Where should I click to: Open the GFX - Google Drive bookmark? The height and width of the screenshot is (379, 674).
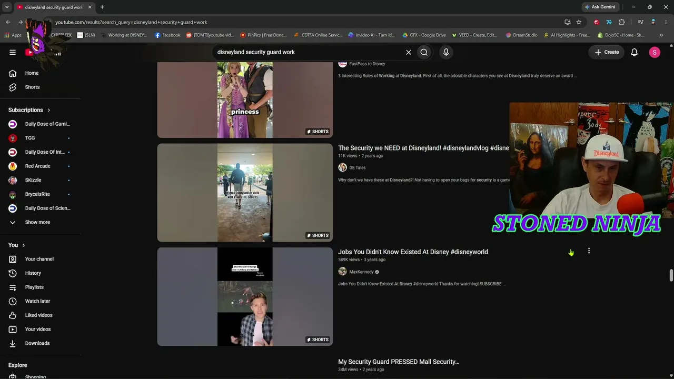pyautogui.click(x=424, y=35)
